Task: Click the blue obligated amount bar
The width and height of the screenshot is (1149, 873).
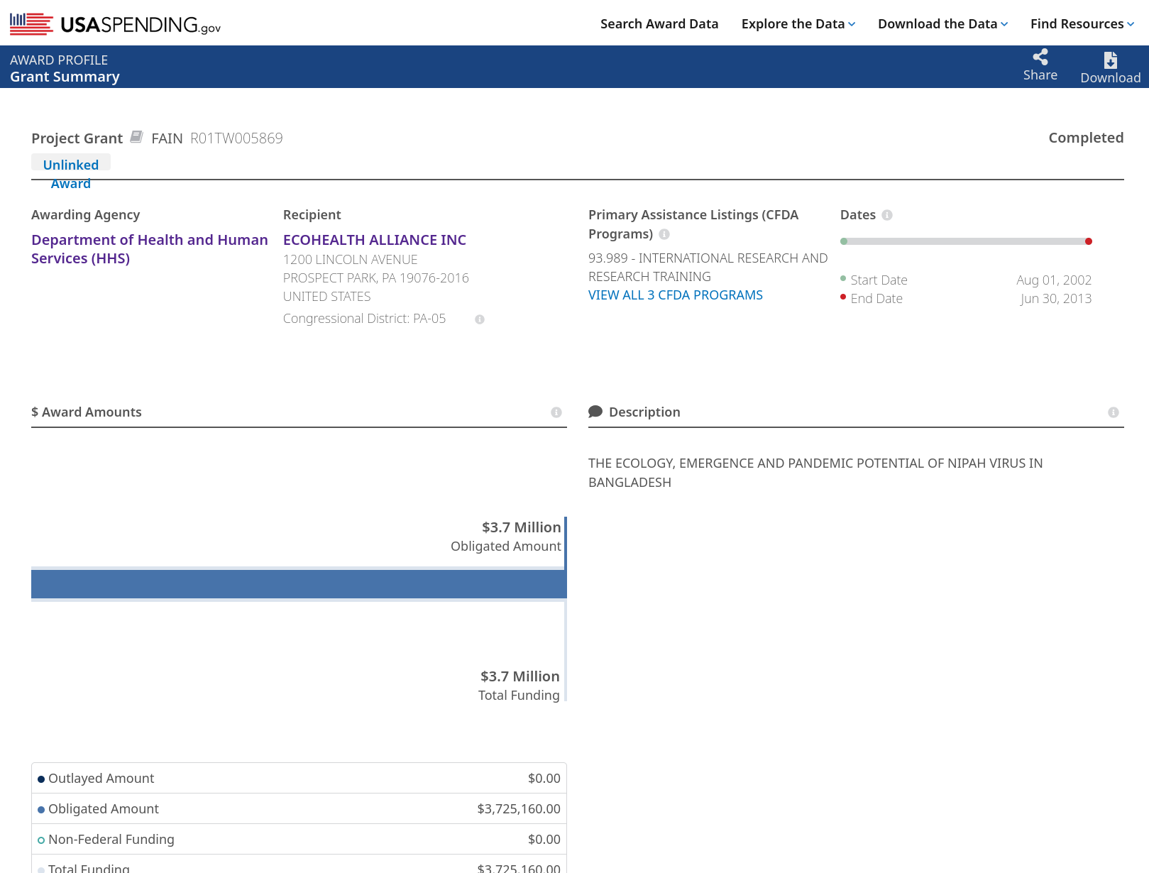Action: (299, 584)
